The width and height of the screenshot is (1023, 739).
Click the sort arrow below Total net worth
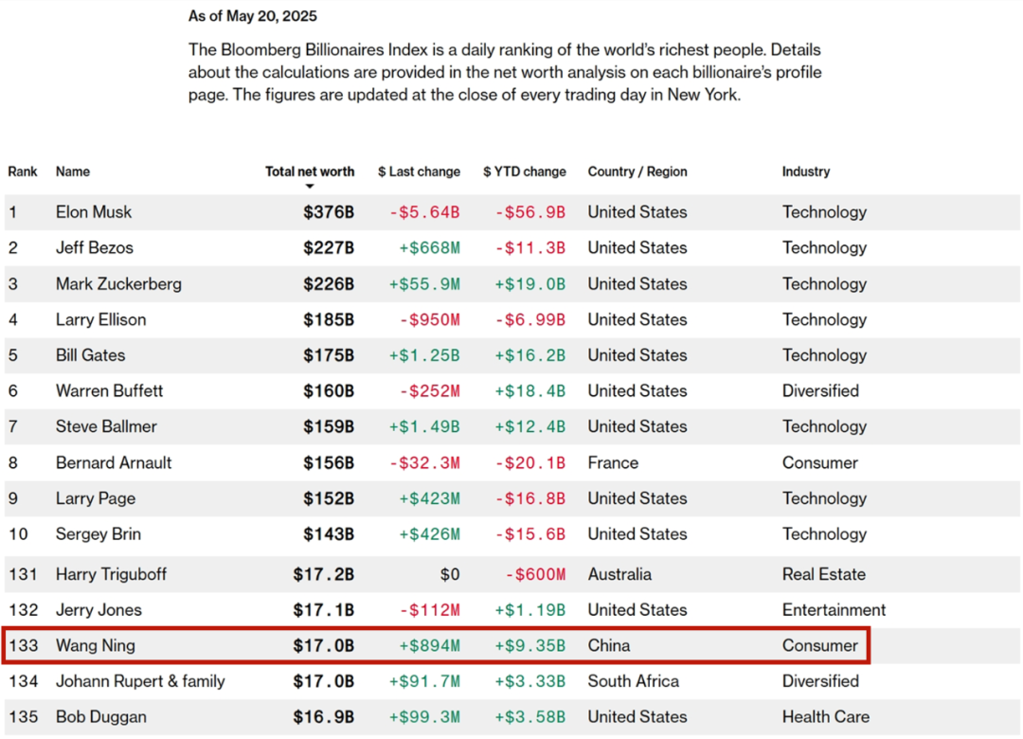coord(310,187)
